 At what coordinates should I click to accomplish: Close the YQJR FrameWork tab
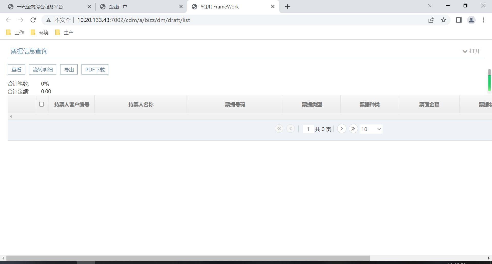(273, 7)
